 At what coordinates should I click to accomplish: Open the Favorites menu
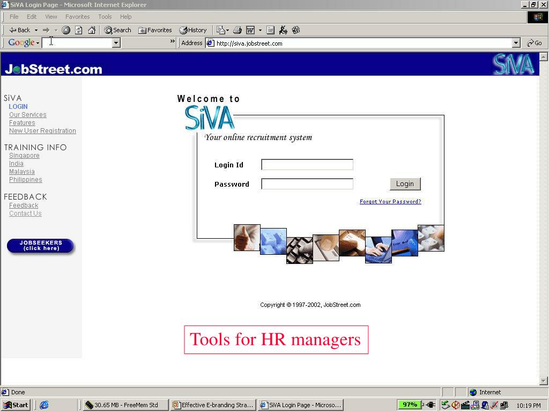(x=77, y=17)
